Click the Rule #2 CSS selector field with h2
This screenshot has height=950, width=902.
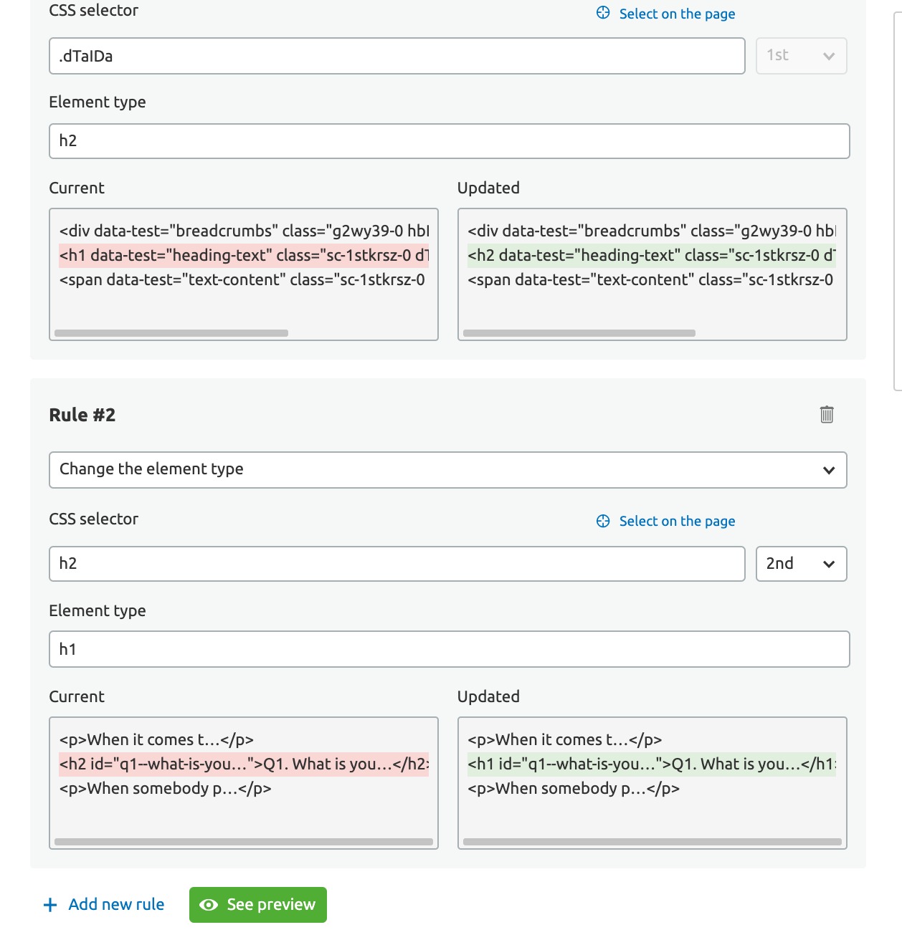point(397,564)
